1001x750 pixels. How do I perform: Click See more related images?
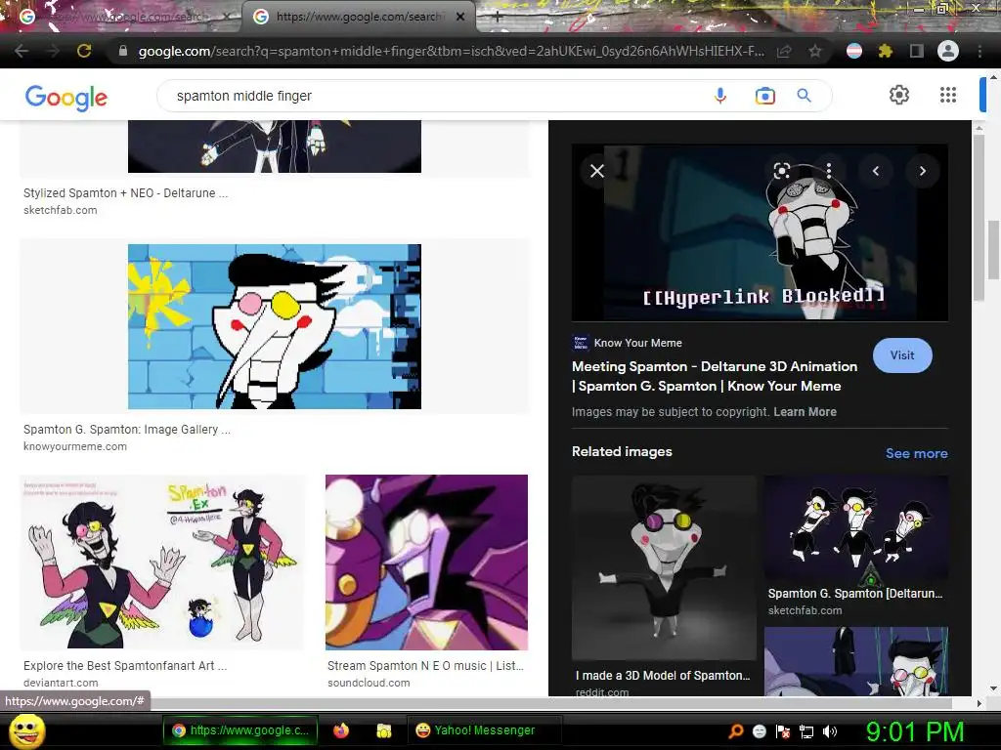[x=916, y=453]
